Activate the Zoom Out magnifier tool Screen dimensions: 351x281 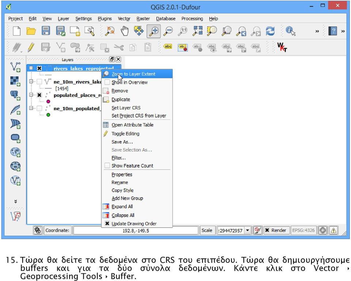point(168,31)
